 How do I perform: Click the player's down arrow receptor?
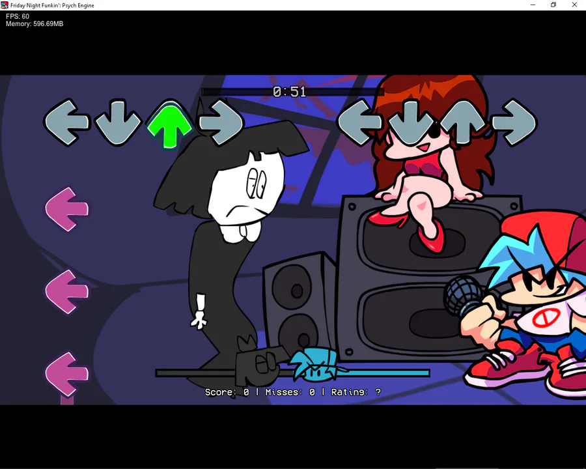pyautogui.click(x=411, y=122)
